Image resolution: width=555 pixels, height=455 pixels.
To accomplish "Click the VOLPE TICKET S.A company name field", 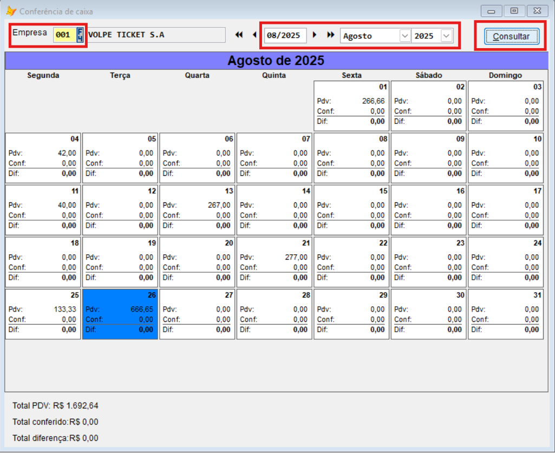I will [155, 35].
